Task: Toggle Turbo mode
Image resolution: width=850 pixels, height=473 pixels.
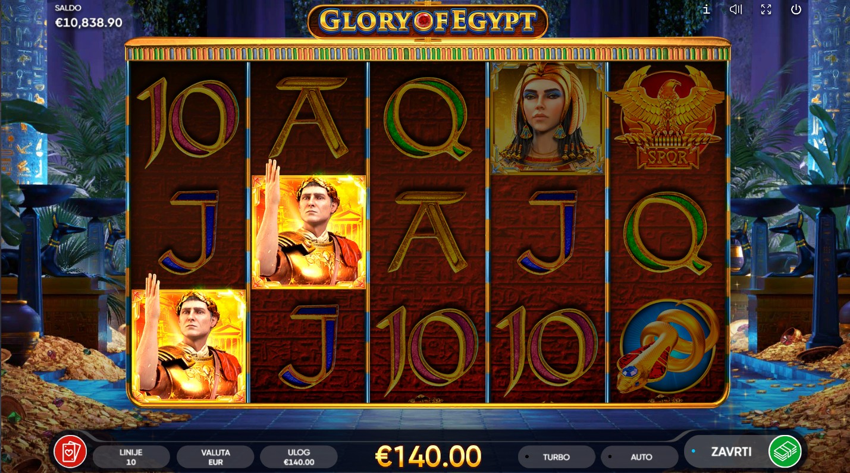Action: tap(556, 457)
